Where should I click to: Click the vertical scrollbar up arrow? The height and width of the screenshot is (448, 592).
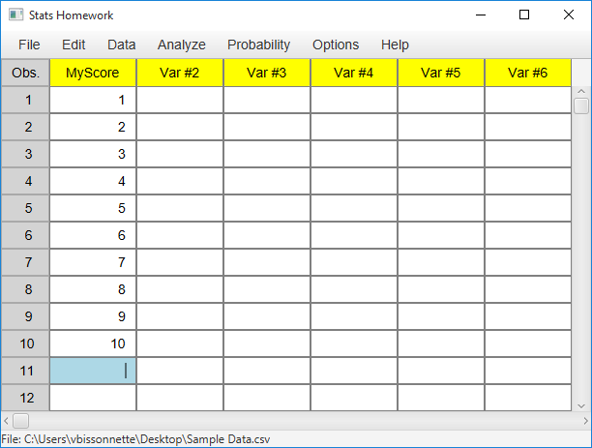pos(581,91)
